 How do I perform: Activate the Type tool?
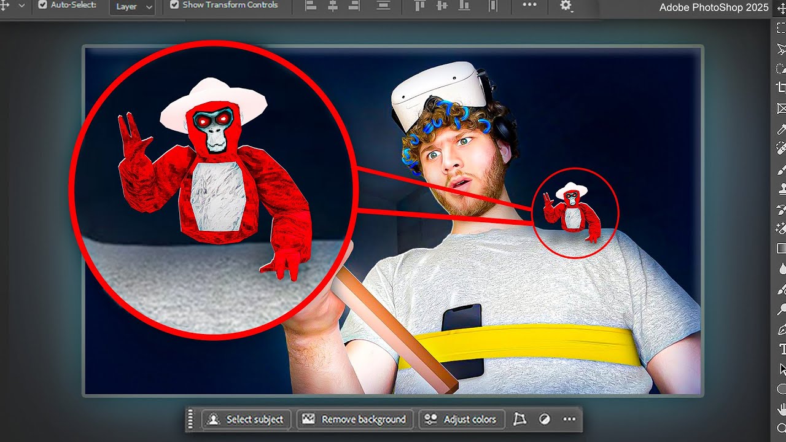[781, 349]
